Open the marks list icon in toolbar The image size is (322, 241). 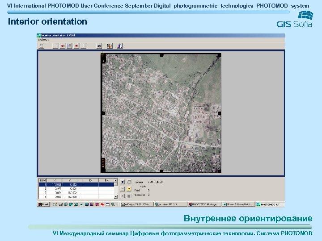[x=69, y=46]
